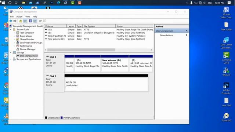Select the New Volume (D:) list row
Viewport: 235px width, 132px height.
point(99,39)
